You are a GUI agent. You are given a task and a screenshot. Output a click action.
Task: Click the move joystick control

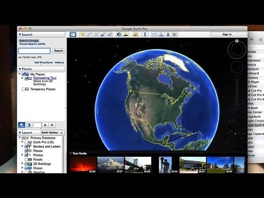pos(237,67)
